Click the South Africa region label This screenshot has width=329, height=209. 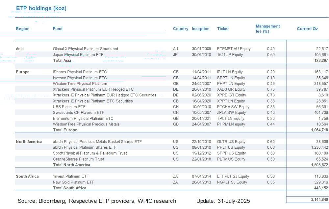[x=27, y=176]
